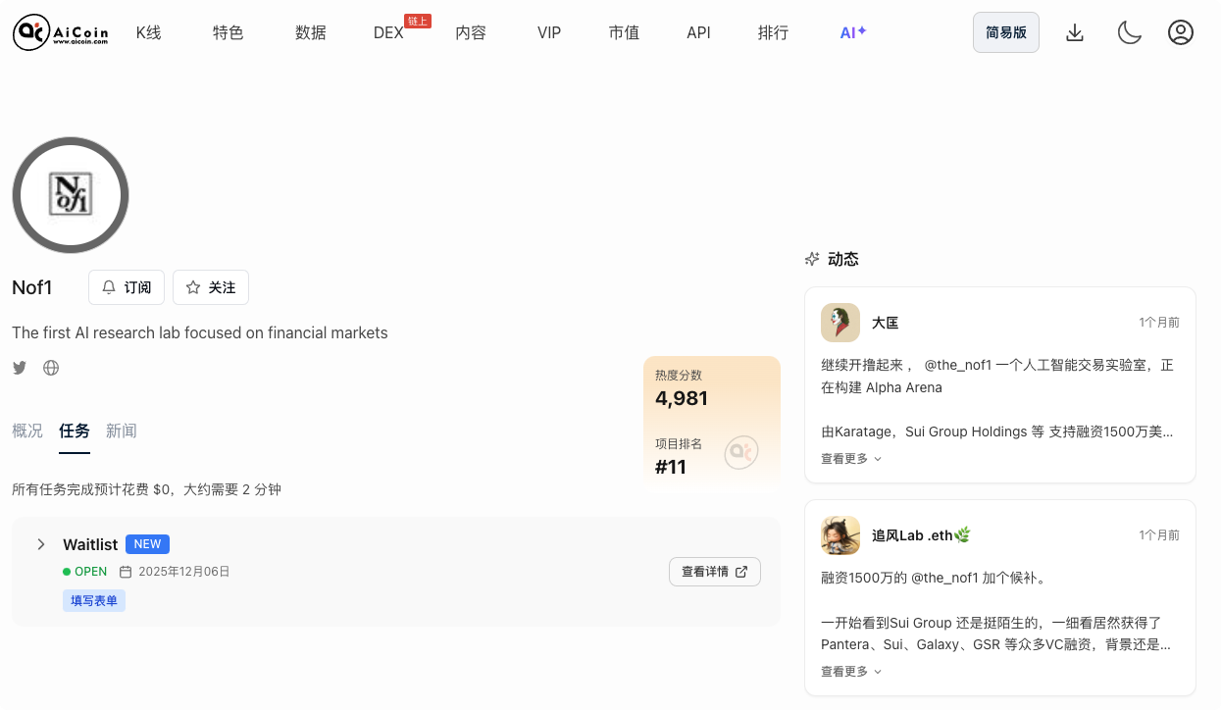Image resolution: width=1221 pixels, height=710 pixels.
Task: Open Nof1's website via globe icon
Action: coord(51,368)
